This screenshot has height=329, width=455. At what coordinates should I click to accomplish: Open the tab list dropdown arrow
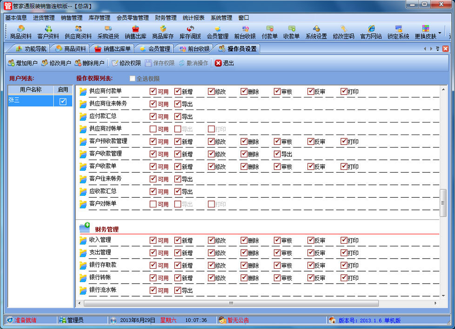[437, 49]
